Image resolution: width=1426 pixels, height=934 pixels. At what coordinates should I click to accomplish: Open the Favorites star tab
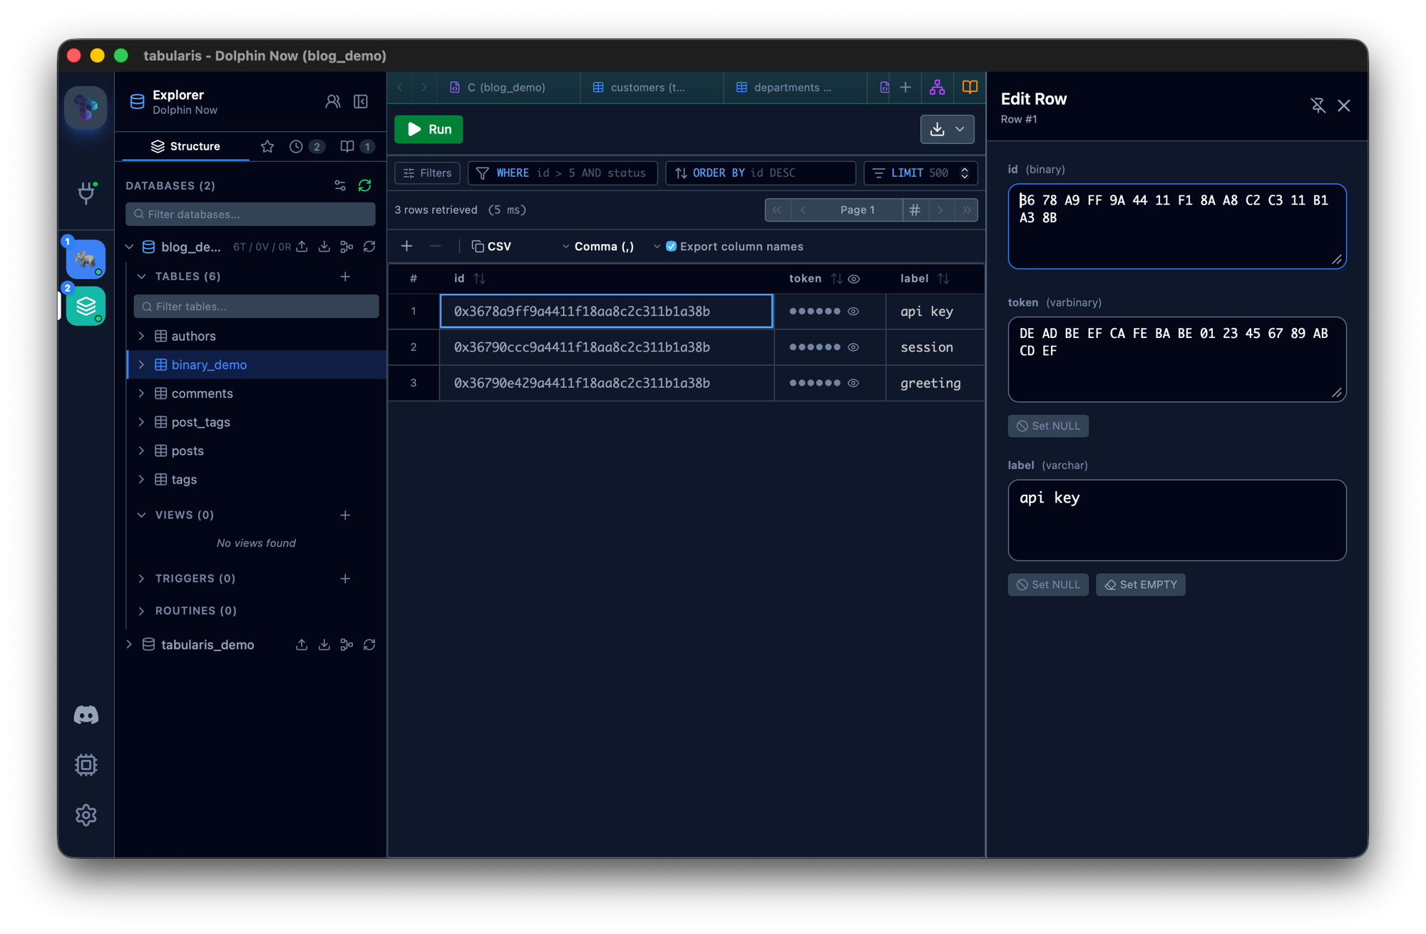(267, 146)
